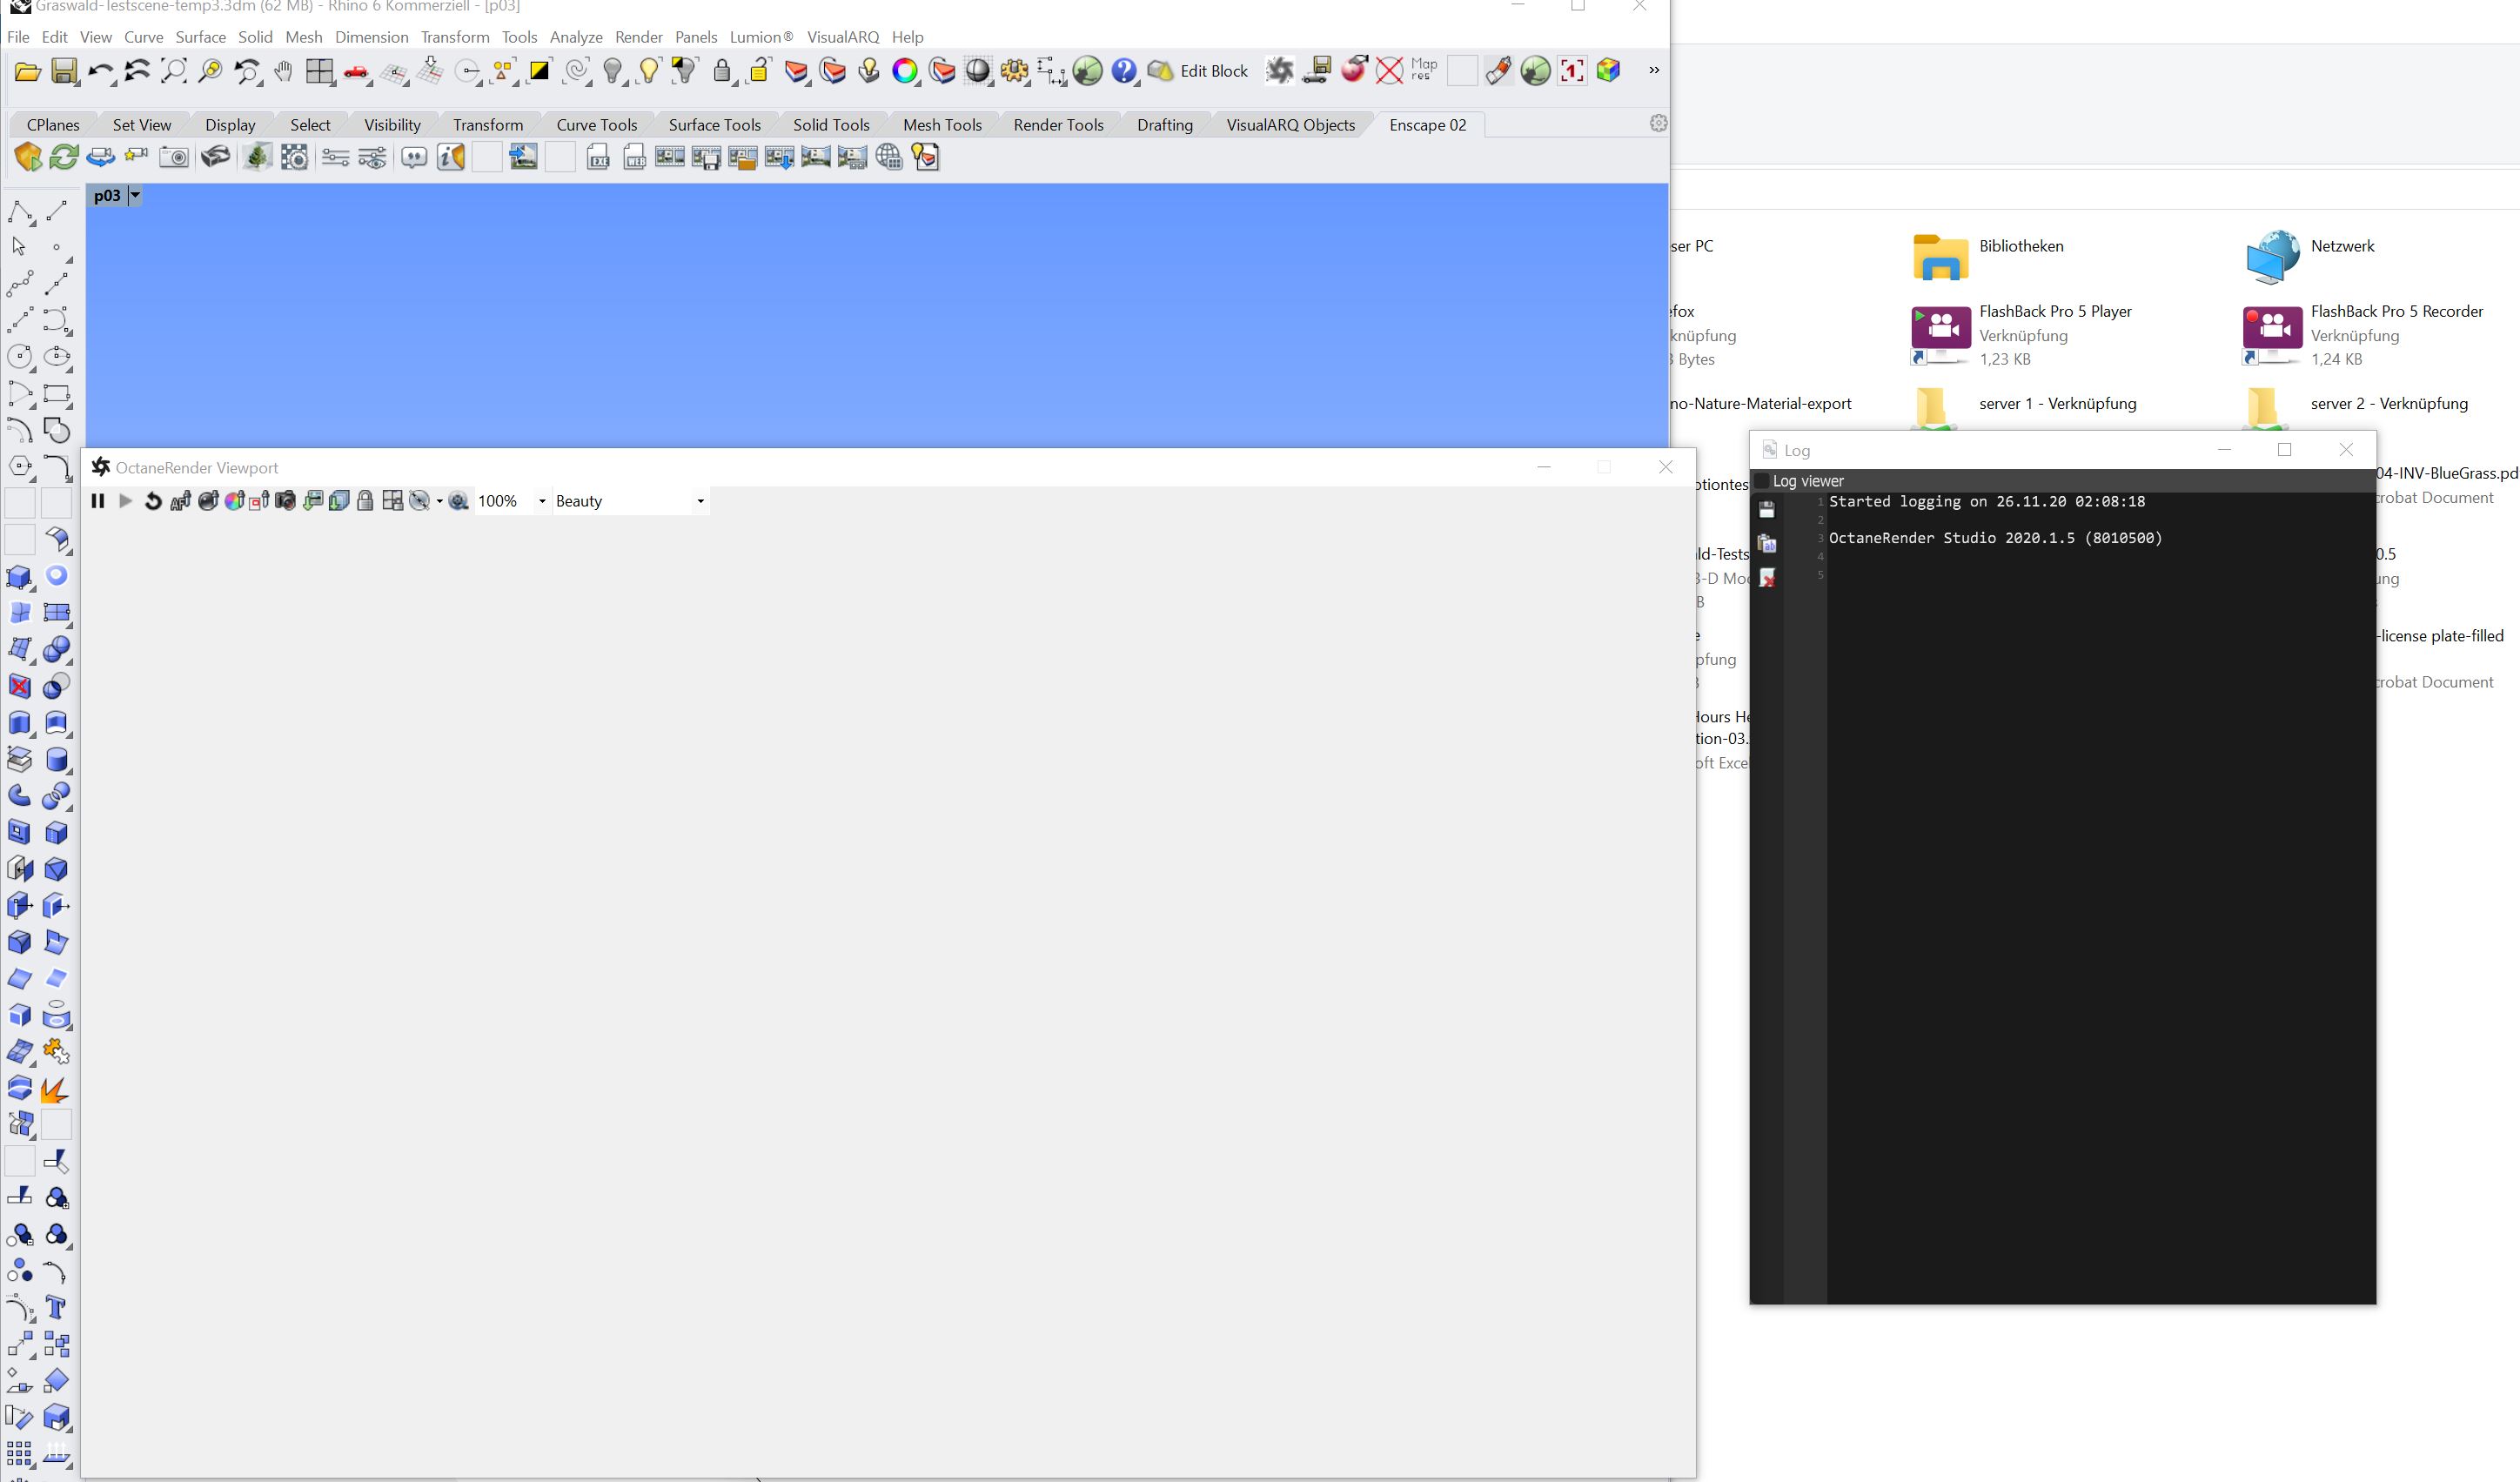The image size is (2520, 1482).
Task: Click the Edit Block button
Action: (1213, 71)
